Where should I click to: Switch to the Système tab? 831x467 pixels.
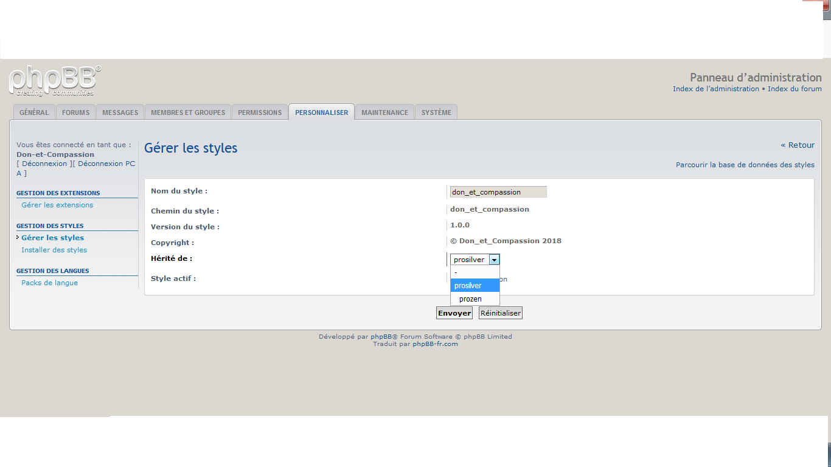click(436, 112)
